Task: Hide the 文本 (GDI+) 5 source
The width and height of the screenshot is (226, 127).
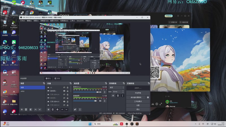Action: pyautogui.click(x=64, y=102)
